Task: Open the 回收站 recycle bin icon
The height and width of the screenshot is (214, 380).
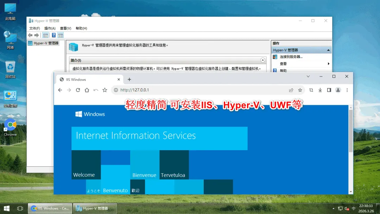Action: [x=10, y=70]
